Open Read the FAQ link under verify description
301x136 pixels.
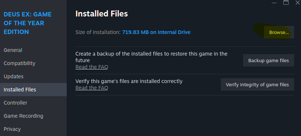point(92,88)
